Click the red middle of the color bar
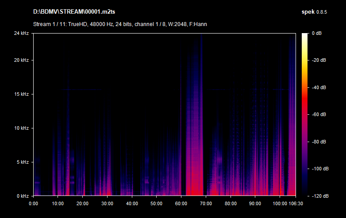The image size is (346, 218). (305, 106)
